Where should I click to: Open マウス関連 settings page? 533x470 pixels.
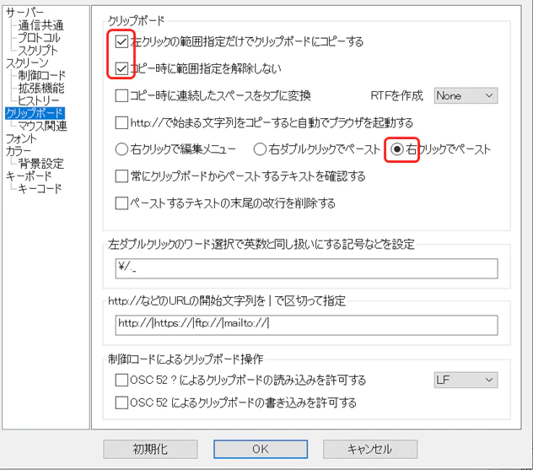[x=42, y=126]
